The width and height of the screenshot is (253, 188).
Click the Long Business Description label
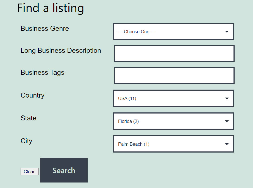[61, 51]
